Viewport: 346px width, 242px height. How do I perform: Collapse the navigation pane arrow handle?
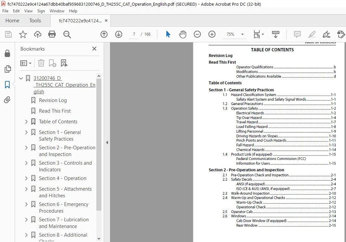(x=107, y=143)
